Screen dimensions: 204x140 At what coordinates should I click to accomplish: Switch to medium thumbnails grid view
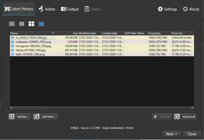tap(22, 24)
